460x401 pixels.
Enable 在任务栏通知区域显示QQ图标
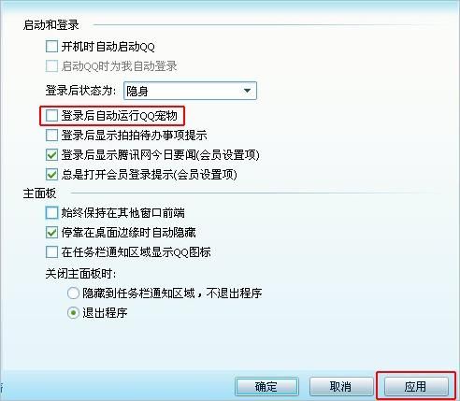[51, 251]
